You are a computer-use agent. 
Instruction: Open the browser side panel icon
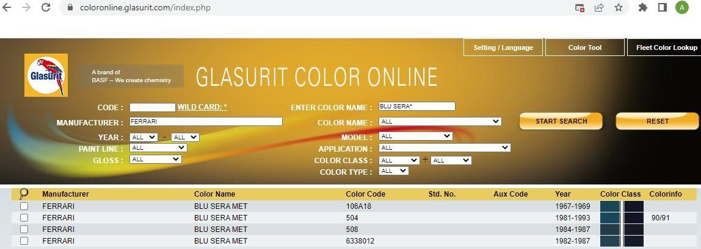click(663, 7)
